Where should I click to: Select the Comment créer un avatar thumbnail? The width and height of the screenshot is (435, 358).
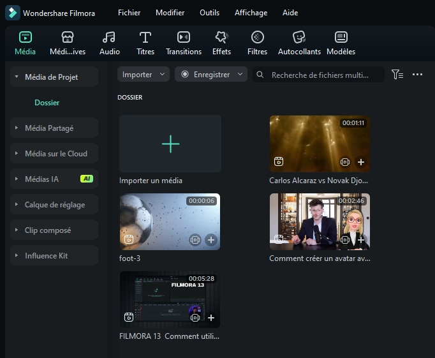coord(320,221)
